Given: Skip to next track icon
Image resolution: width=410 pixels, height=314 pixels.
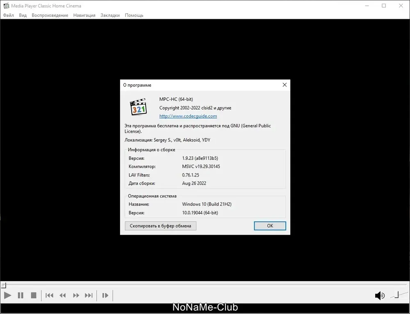Looking at the screenshot, I should pyautogui.click(x=89, y=296).
